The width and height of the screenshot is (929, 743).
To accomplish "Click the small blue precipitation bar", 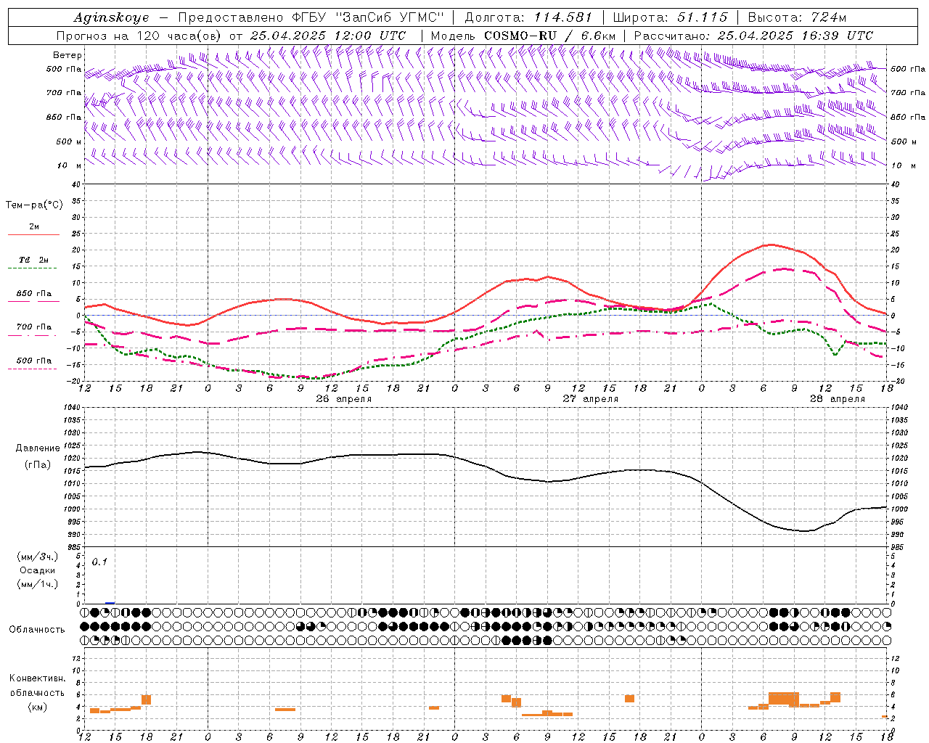I will click(110, 602).
